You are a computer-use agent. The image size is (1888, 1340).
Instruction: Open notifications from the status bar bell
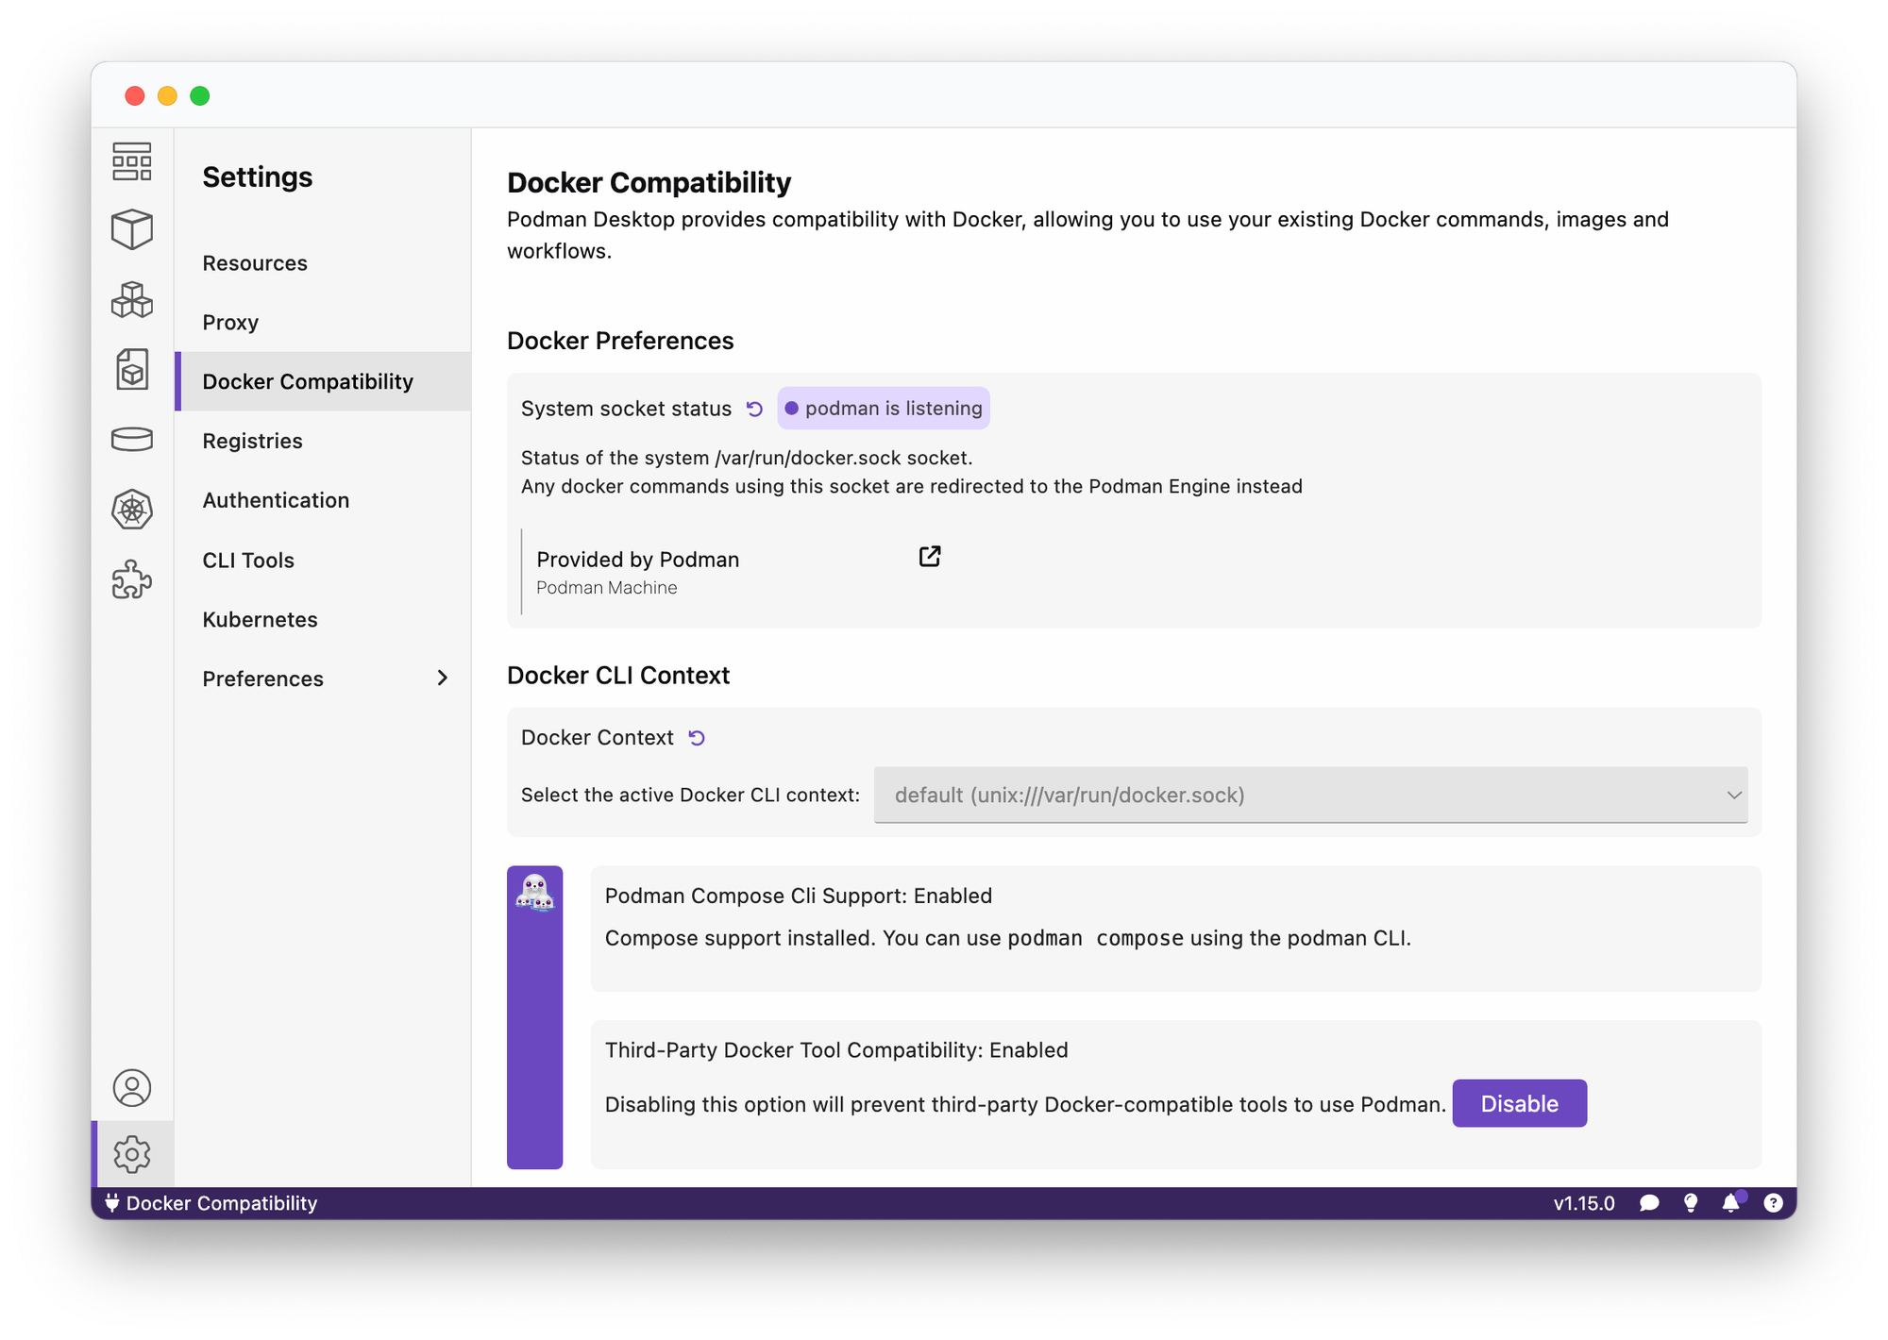pos(1731,1202)
